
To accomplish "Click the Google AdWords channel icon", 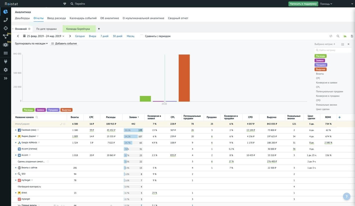I will (x=19, y=143).
